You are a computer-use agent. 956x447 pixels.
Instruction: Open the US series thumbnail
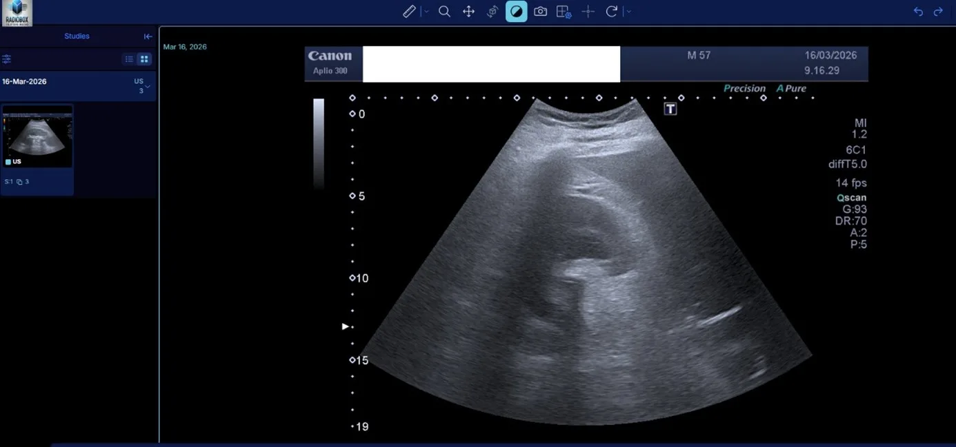pos(37,136)
